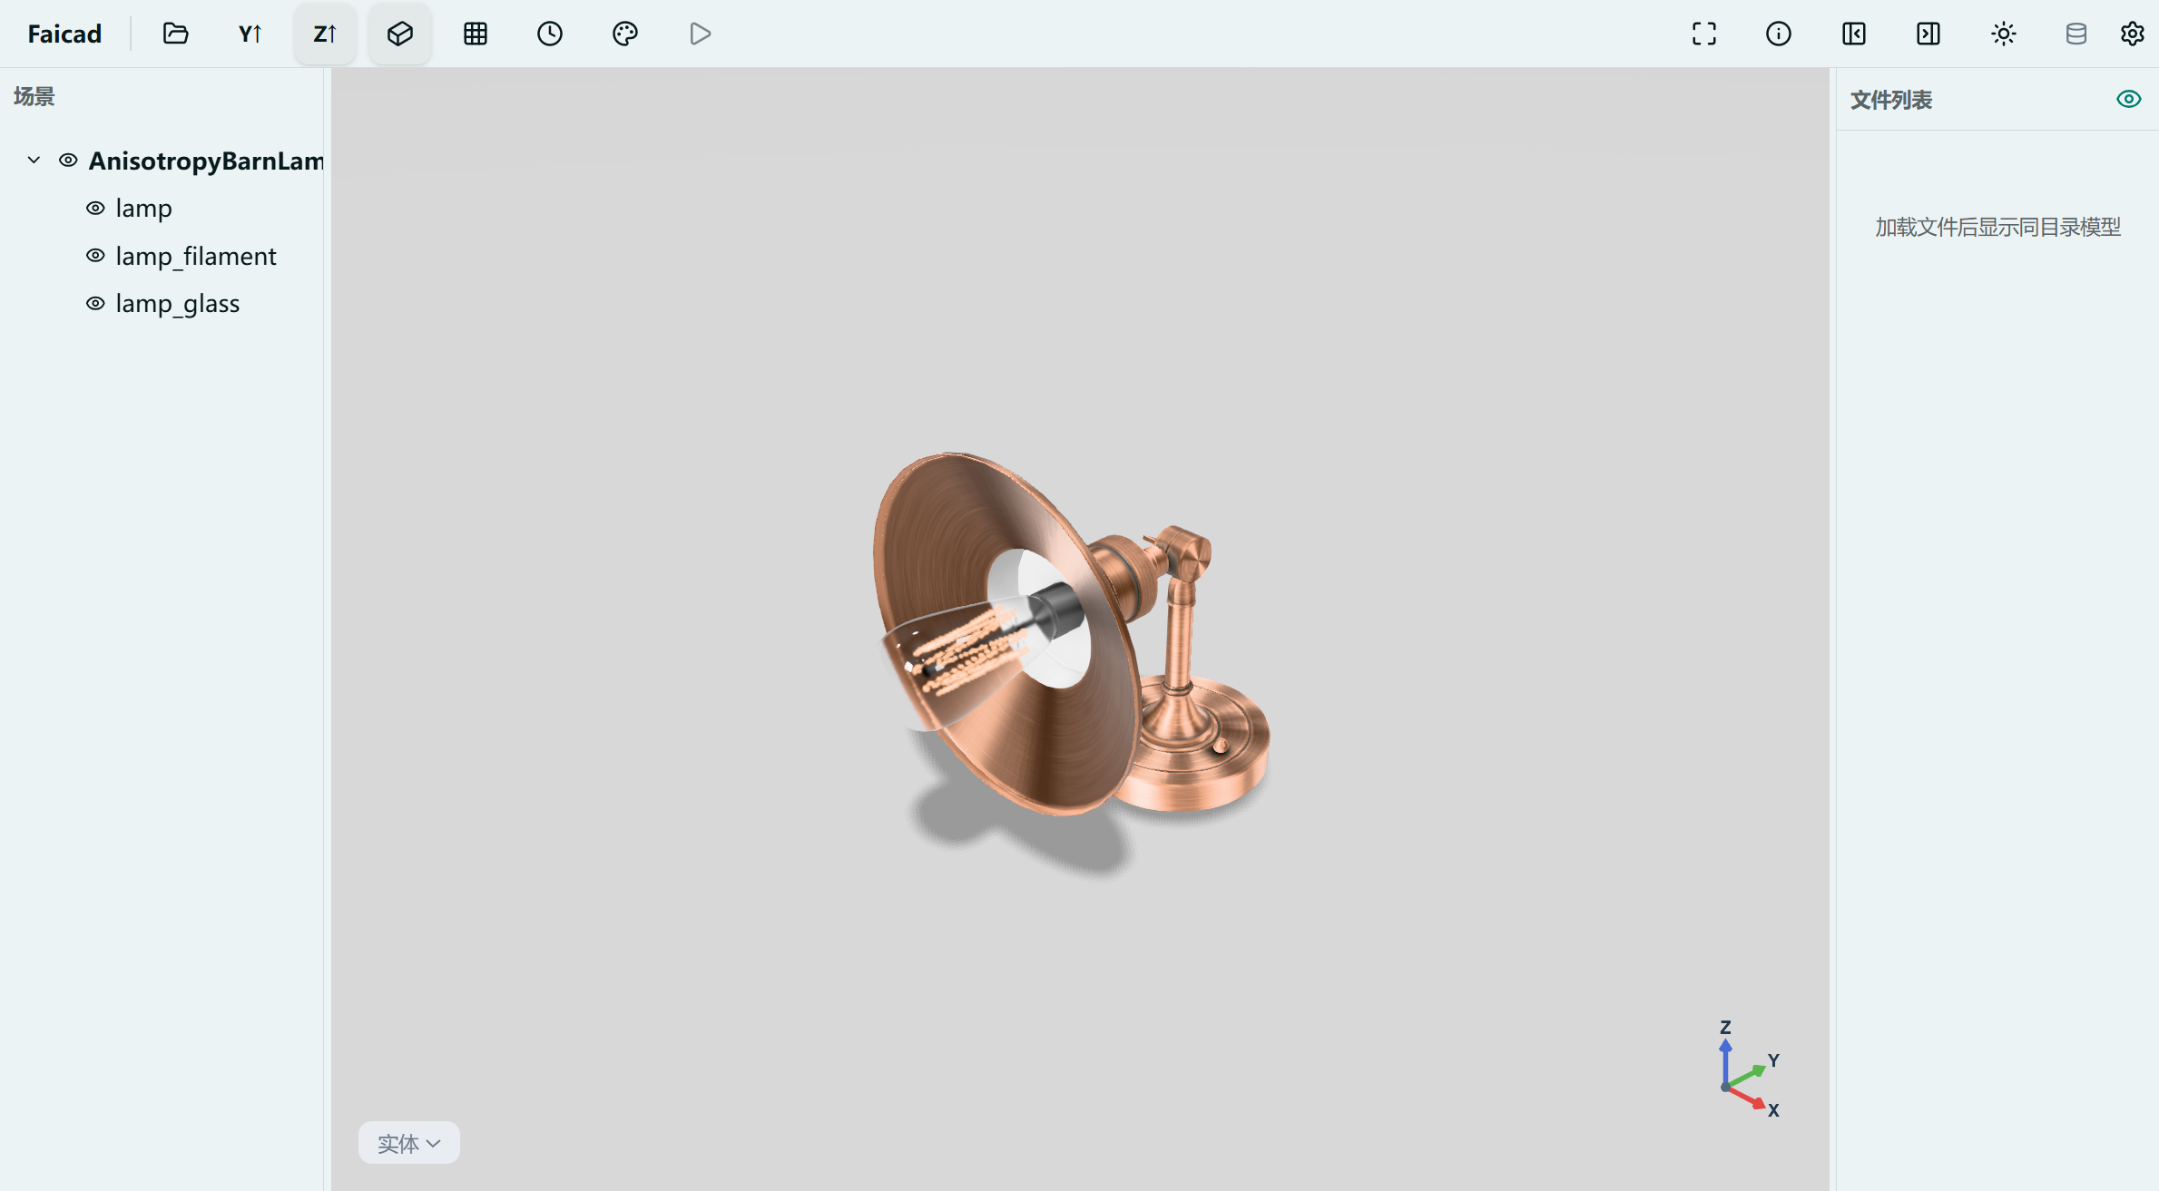Image resolution: width=2159 pixels, height=1191 pixels.
Task: Open the clock history icon
Action: coord(550,34)
